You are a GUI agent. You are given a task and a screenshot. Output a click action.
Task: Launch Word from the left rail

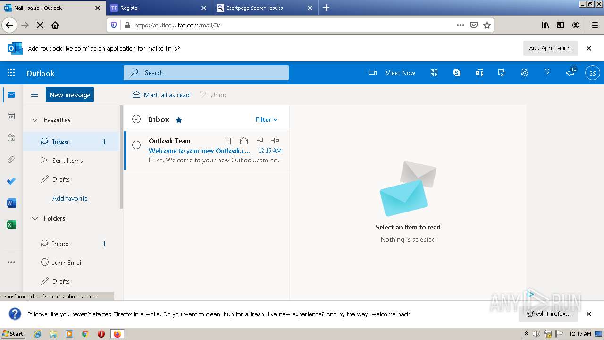(11, 203)
